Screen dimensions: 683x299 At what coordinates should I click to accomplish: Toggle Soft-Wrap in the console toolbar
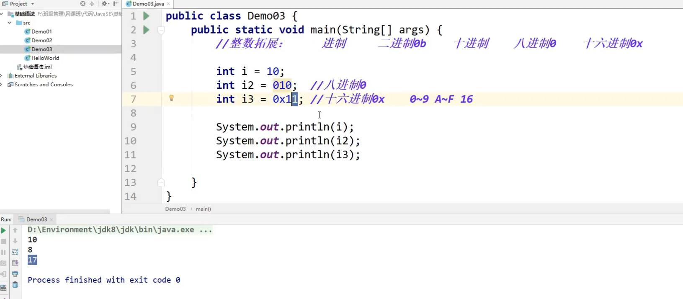[15, 252]
